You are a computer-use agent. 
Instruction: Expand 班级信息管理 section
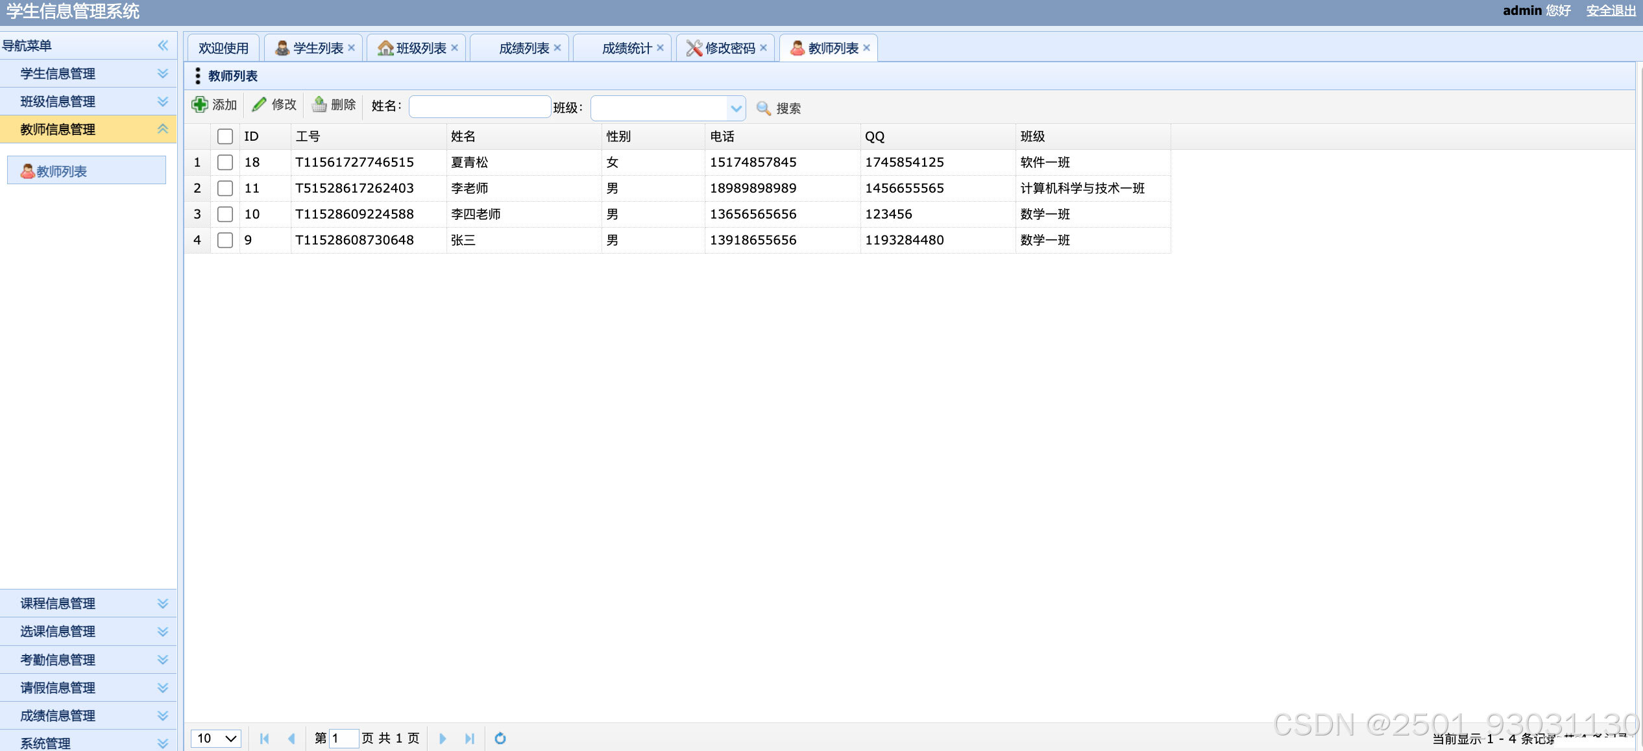[x=163, y=101]
